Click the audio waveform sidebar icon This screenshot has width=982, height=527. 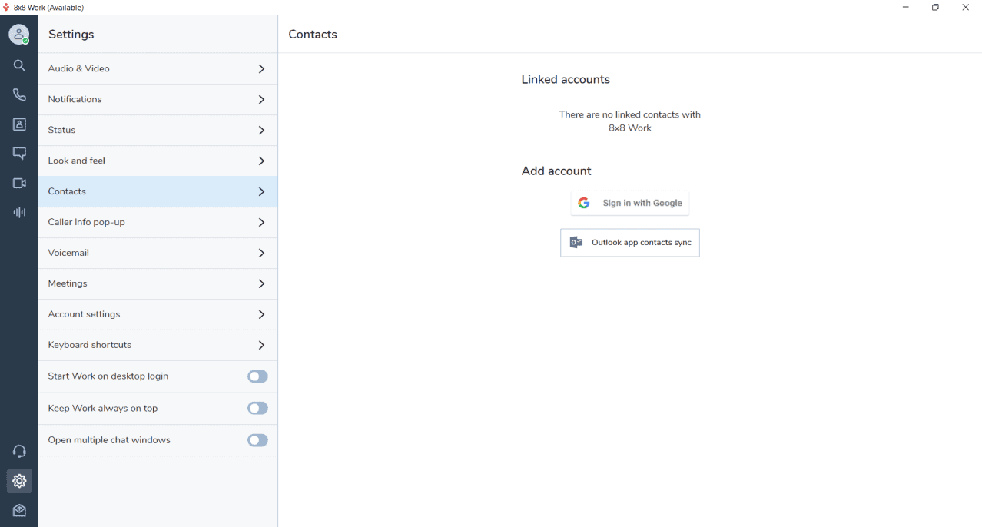19,212
